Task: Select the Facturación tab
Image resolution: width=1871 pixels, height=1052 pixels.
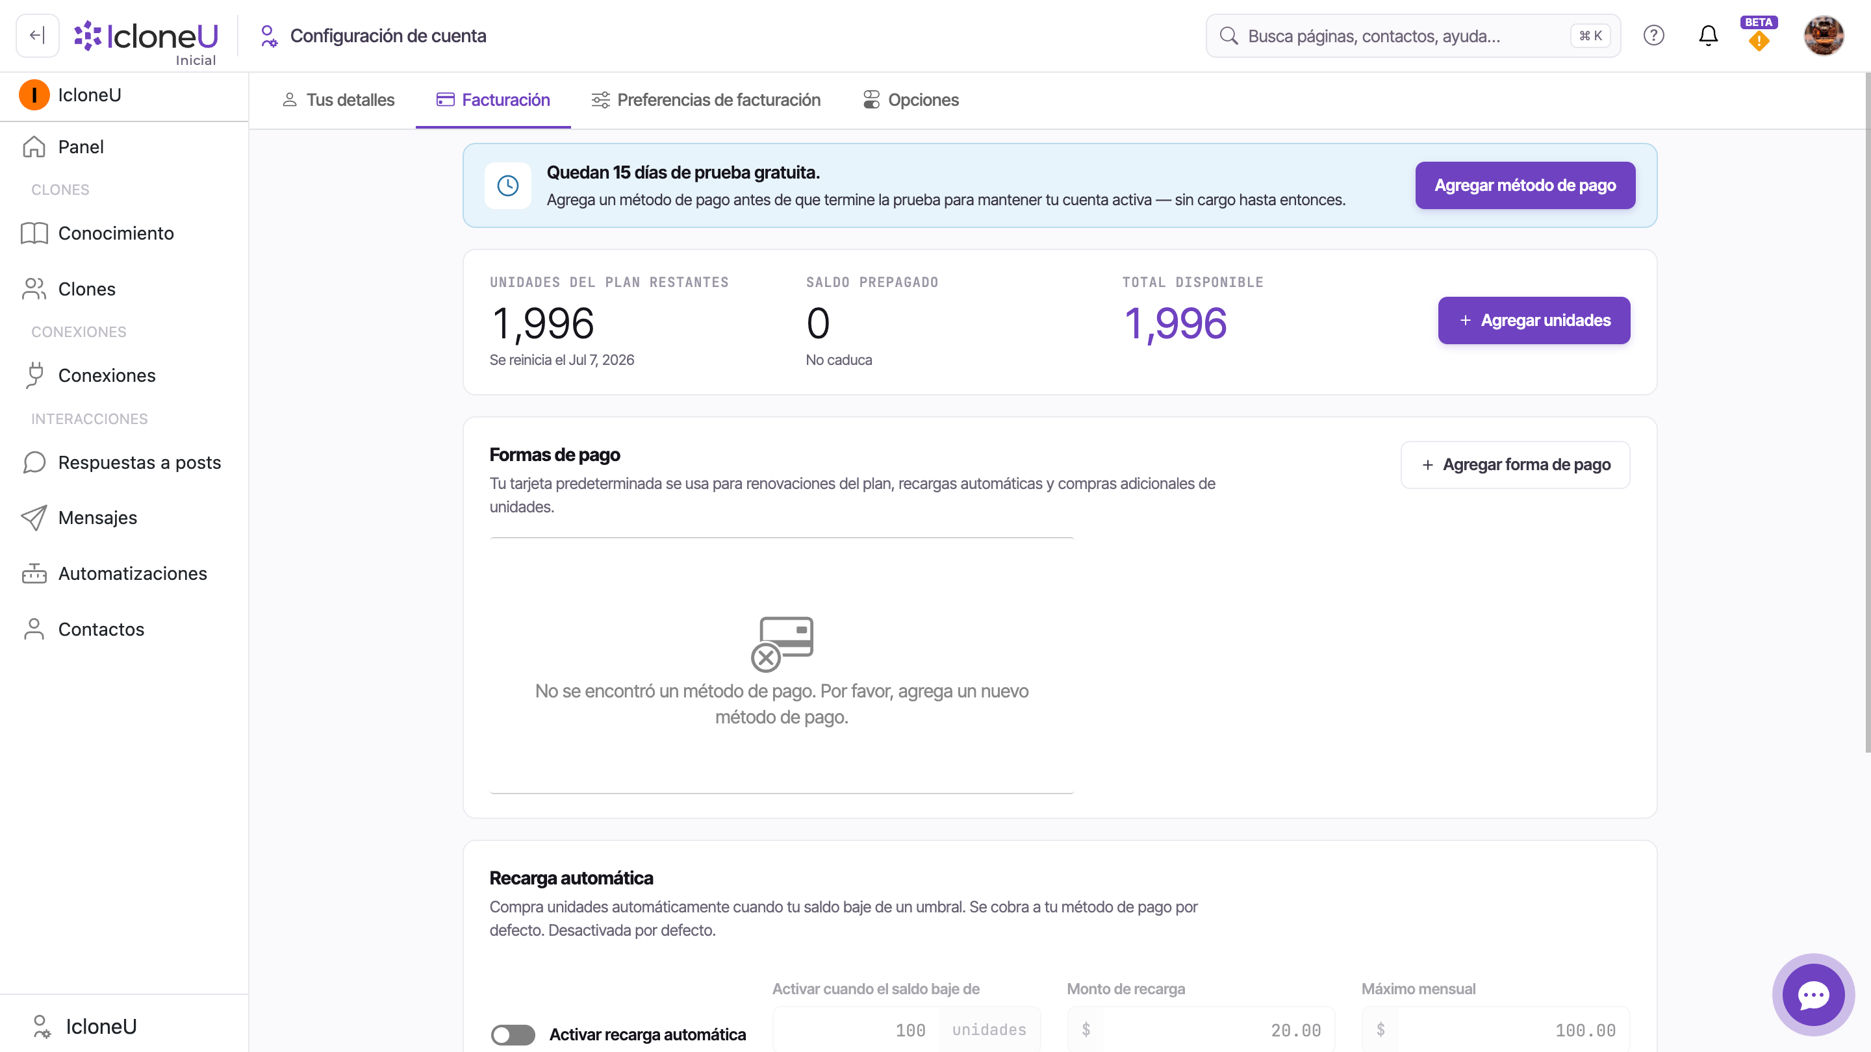Action: coord(493,100)
